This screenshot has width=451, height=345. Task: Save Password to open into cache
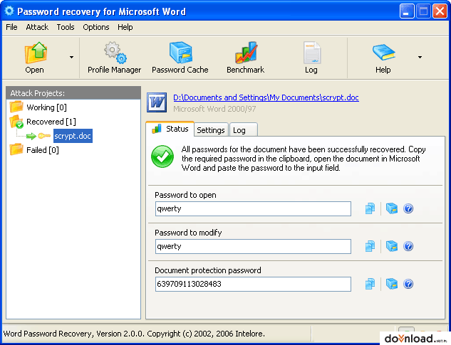click(392, 208)
